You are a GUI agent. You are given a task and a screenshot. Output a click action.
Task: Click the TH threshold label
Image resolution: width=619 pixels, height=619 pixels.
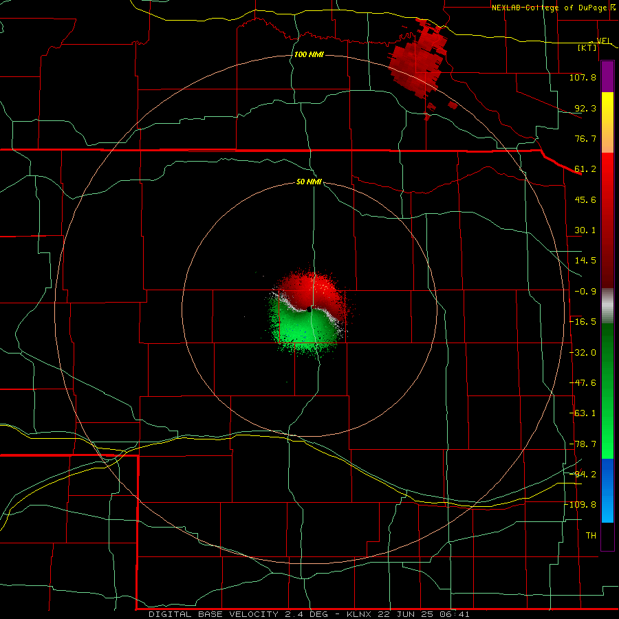pyautogui.click(x=591, y=535)
